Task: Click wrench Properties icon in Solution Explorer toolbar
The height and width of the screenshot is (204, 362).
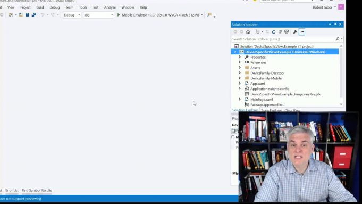Action: click(x=295, y=32)
